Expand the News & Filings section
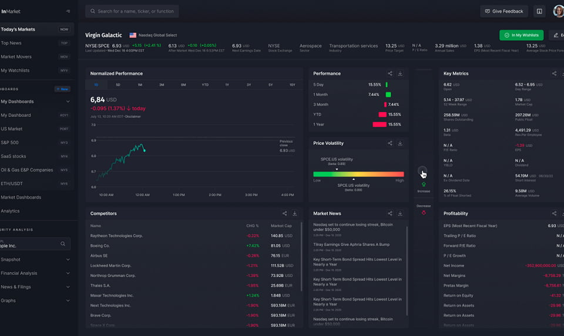 click(x=68, y=287)
